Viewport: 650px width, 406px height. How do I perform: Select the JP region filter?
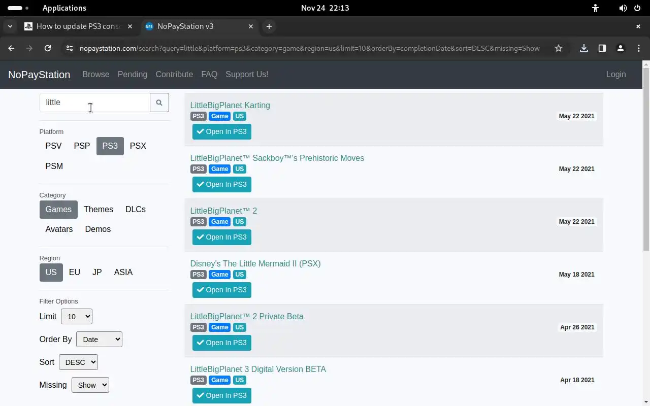[97, 272]
